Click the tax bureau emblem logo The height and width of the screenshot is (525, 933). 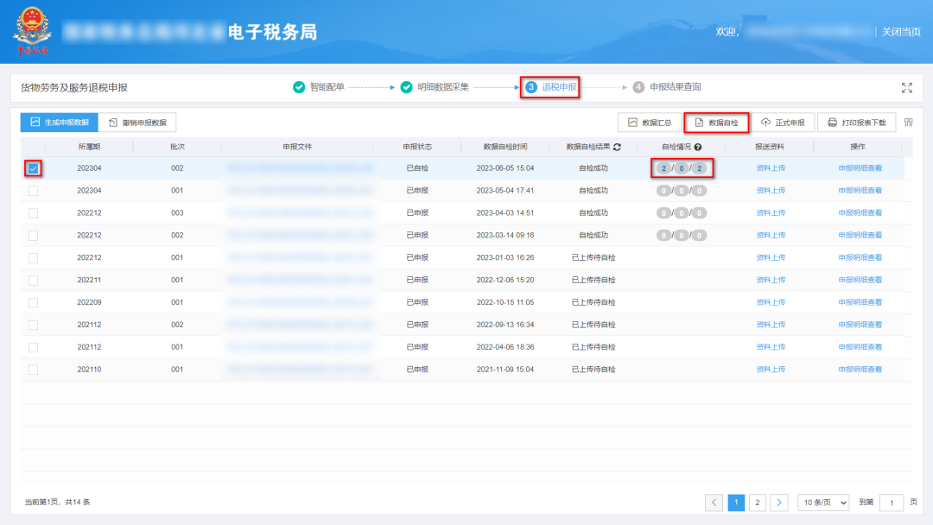pyautogui.click(x=32, y=31)
